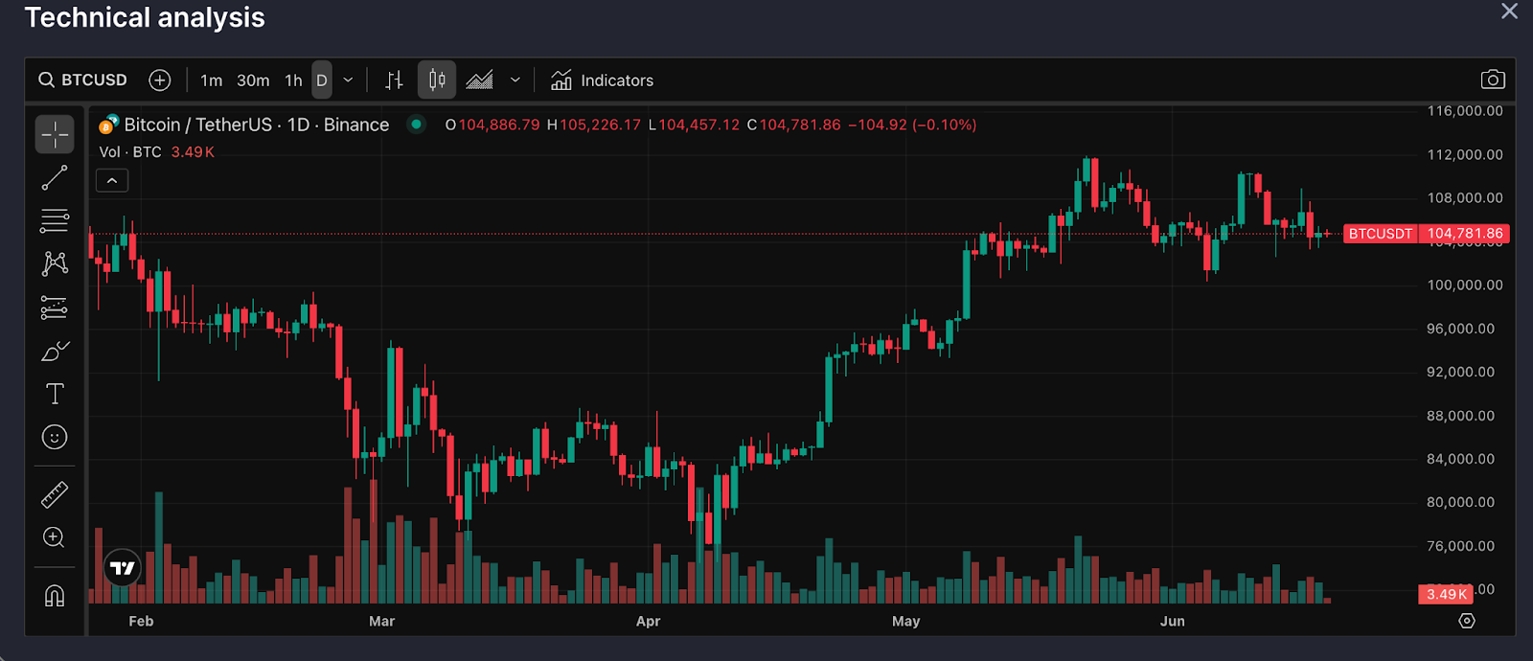Switch to the 30m timeframe
The height and width of the screenshot is (661, 1533).
point(253,80)
